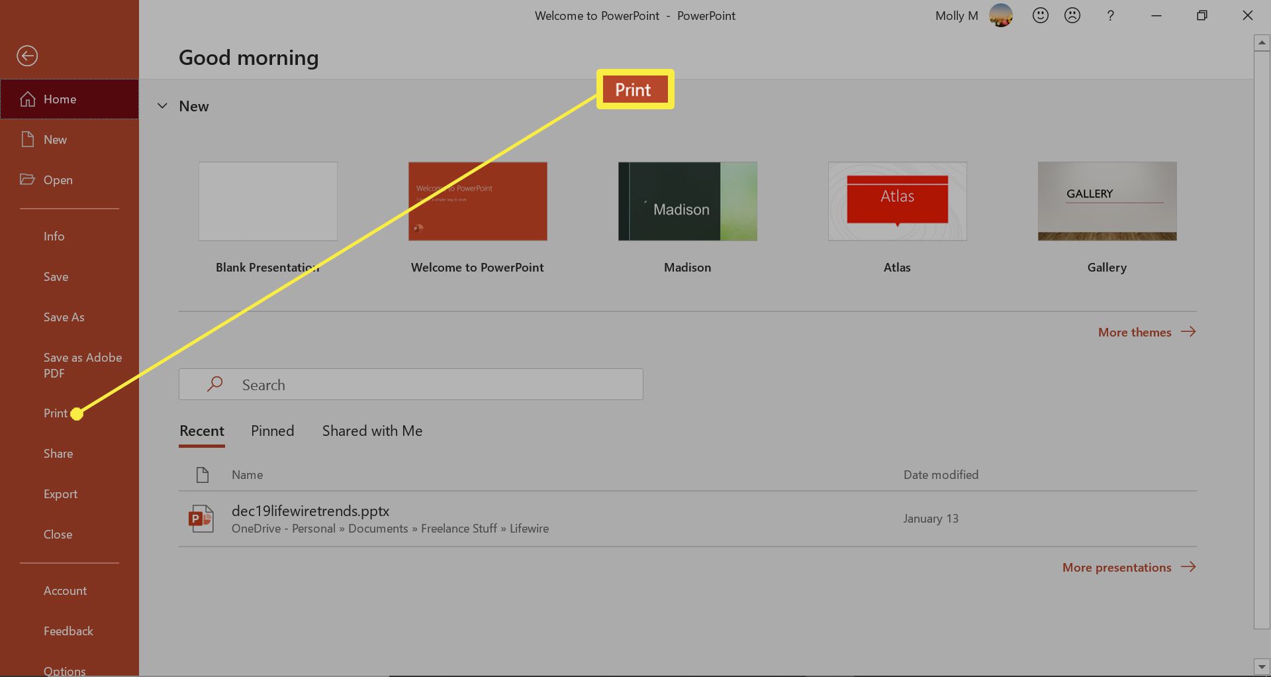Select the Welcome to PowerPoint template thumbnail
The width and height of the screenshot is (1271, 677).
click(477, 201)
